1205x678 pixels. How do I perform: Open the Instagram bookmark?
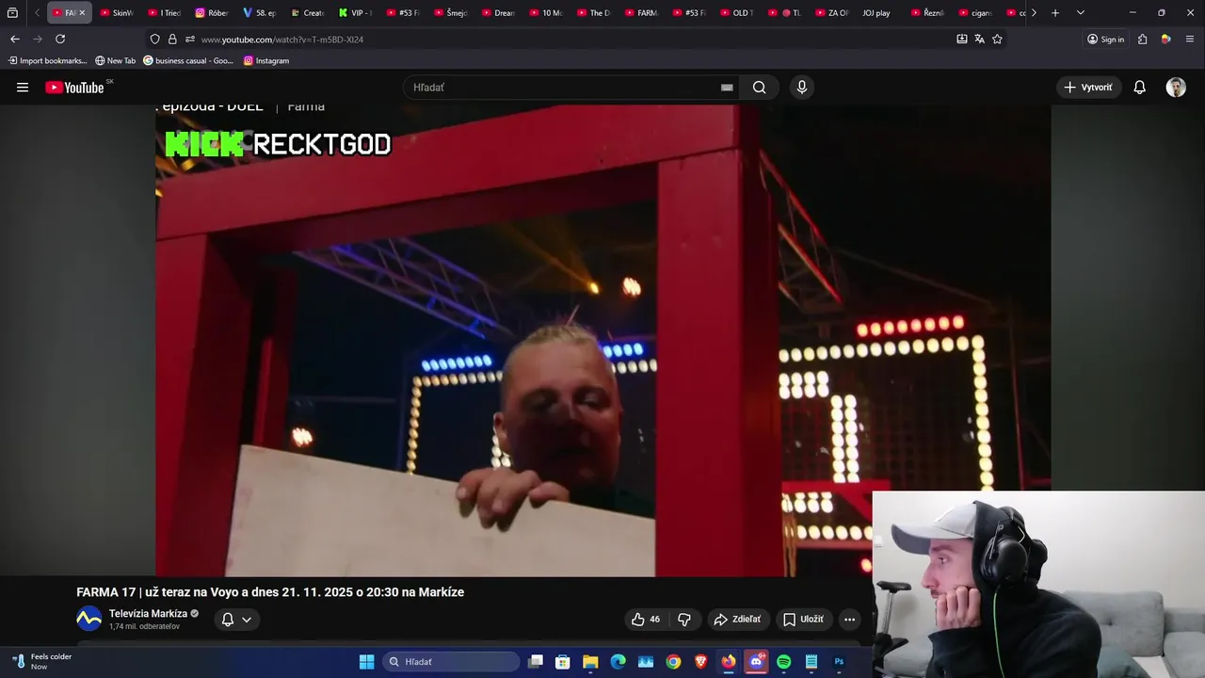click(266, 60)
